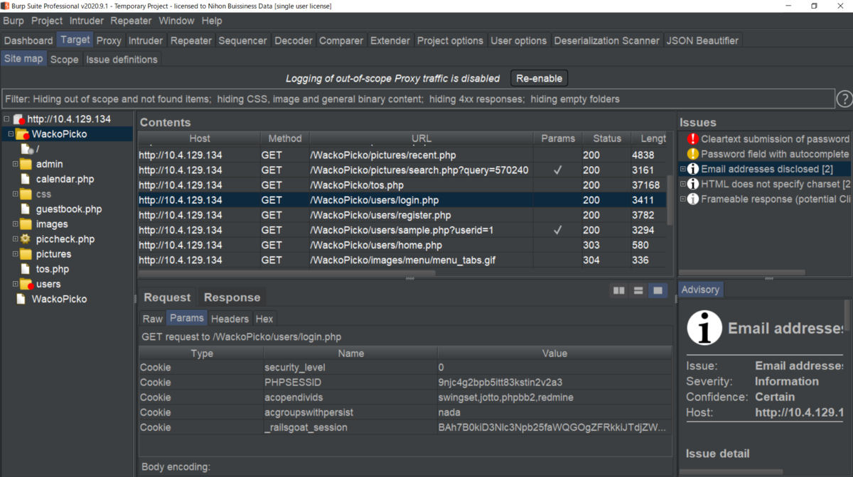The image size is (853, 477).
Task: Click info icon for Email addresses disclosed
Action: pyautogui.click(x=693, y=169)
